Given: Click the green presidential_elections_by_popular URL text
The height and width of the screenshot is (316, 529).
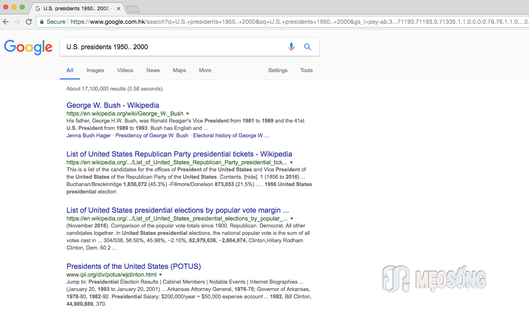Looking at the screenshot, I should 177,218.
